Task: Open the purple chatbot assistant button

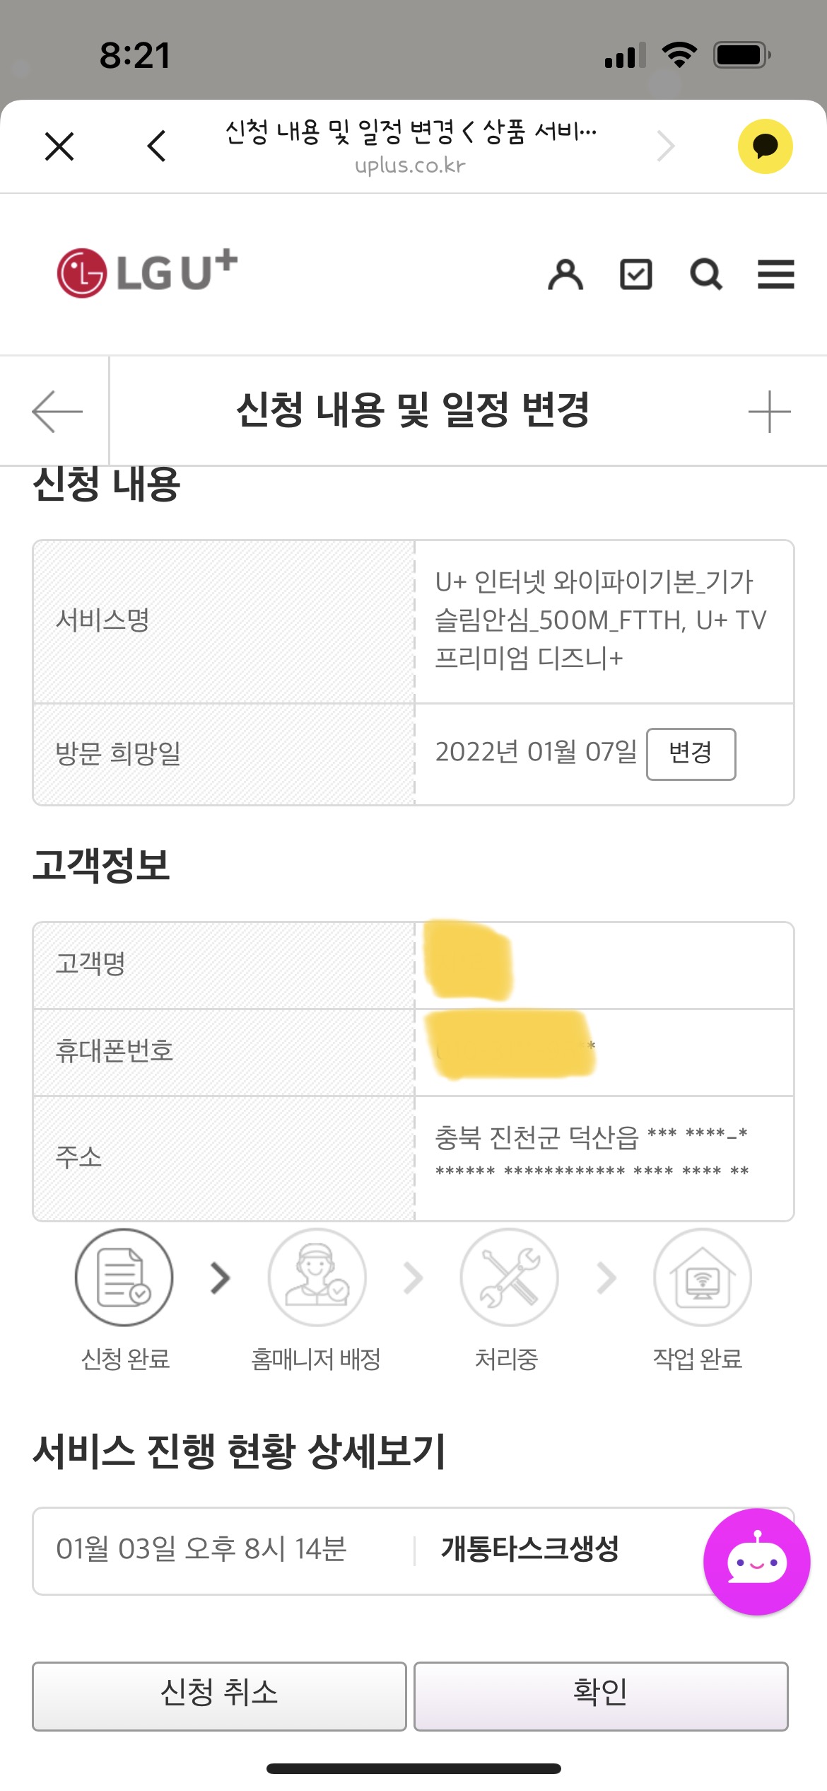Action: 756,1562
